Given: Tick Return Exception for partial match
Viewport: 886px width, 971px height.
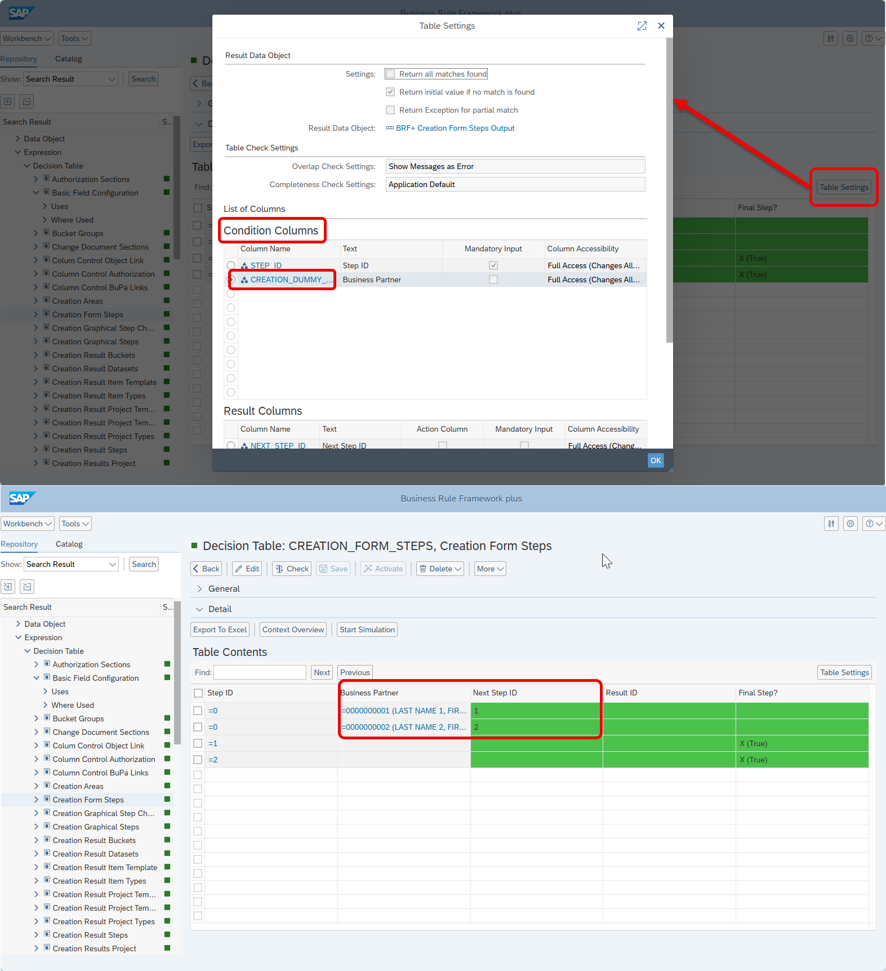Looking at the screenshot, I should [x=390, y=110].
